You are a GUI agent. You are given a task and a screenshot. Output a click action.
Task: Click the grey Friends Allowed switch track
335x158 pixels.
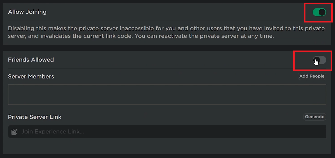click(x=322, y=60)
